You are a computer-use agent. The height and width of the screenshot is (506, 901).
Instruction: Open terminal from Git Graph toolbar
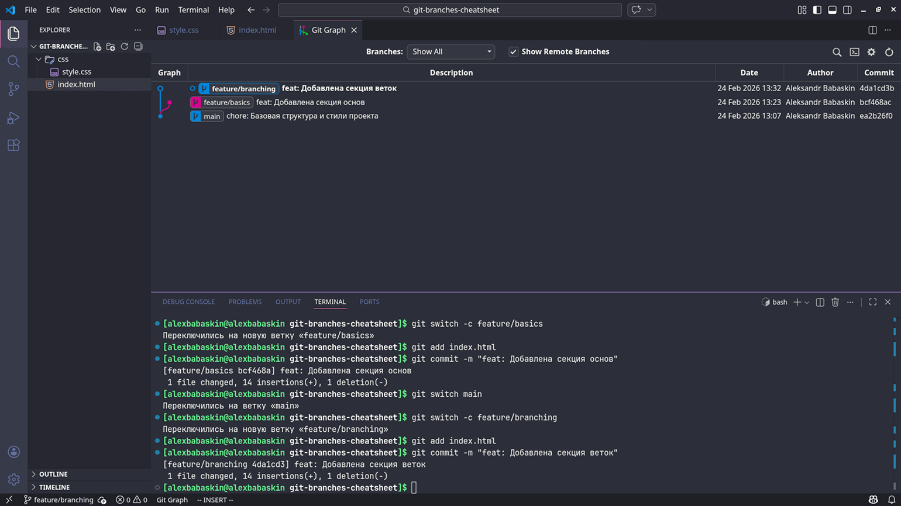coord(854,52)
